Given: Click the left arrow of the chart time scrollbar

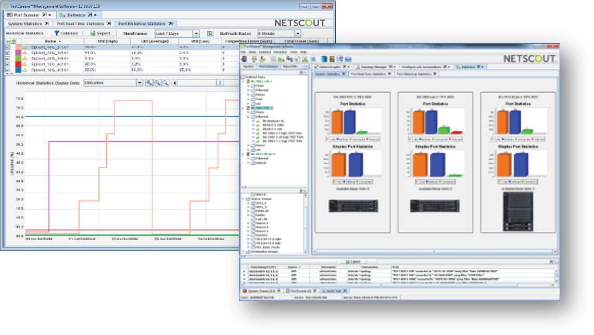Looking at the screenshot, I should pyautogui.click(x=174, y=83).
